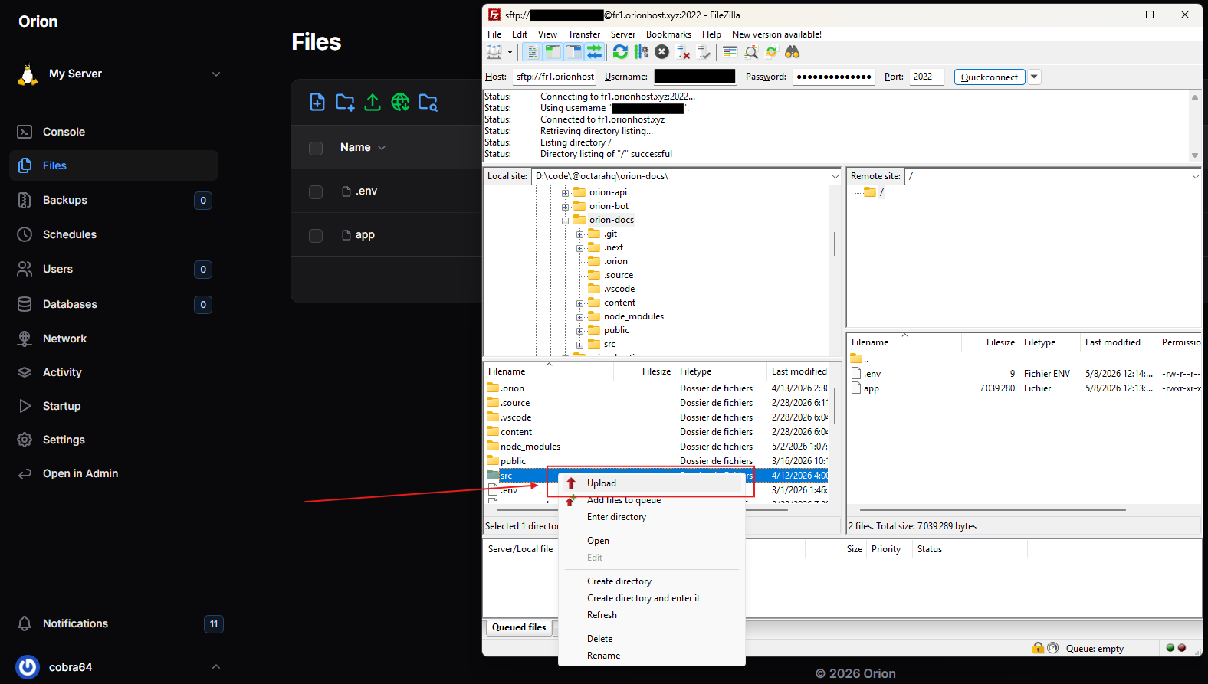Click the green Upload icon in Orion Files
This screenshot has width=1208, height=684.
(x=373, y=102)
